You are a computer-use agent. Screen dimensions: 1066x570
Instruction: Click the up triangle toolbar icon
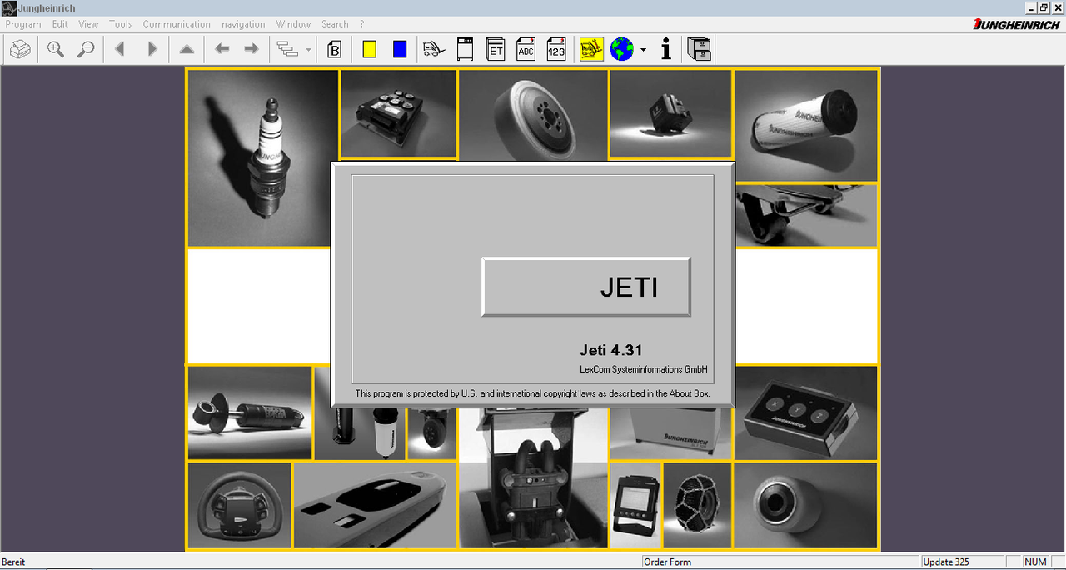pyautogui.click(x=187, y=50)
